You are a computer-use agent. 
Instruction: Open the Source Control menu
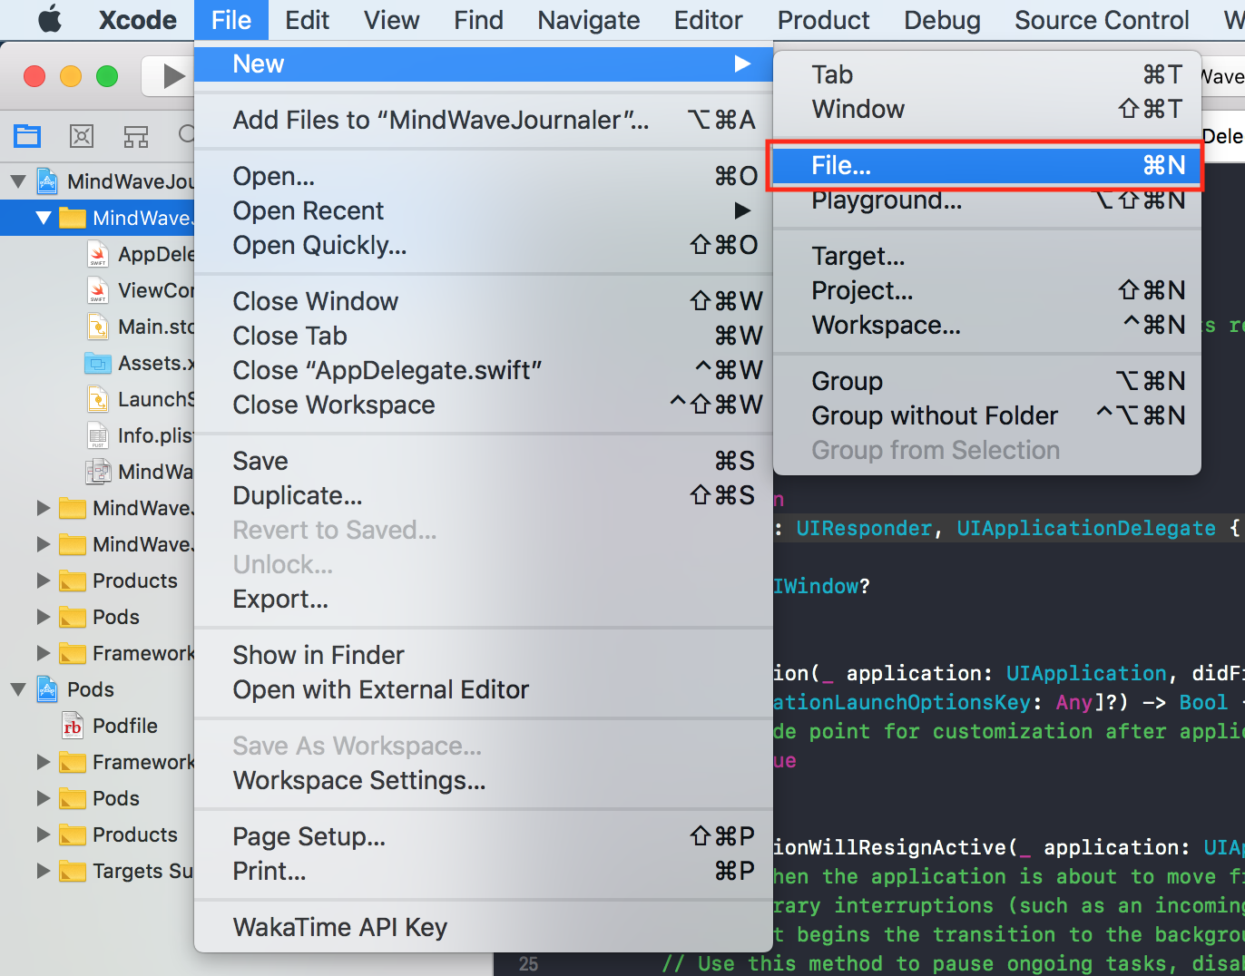[x=1101, y=20]
